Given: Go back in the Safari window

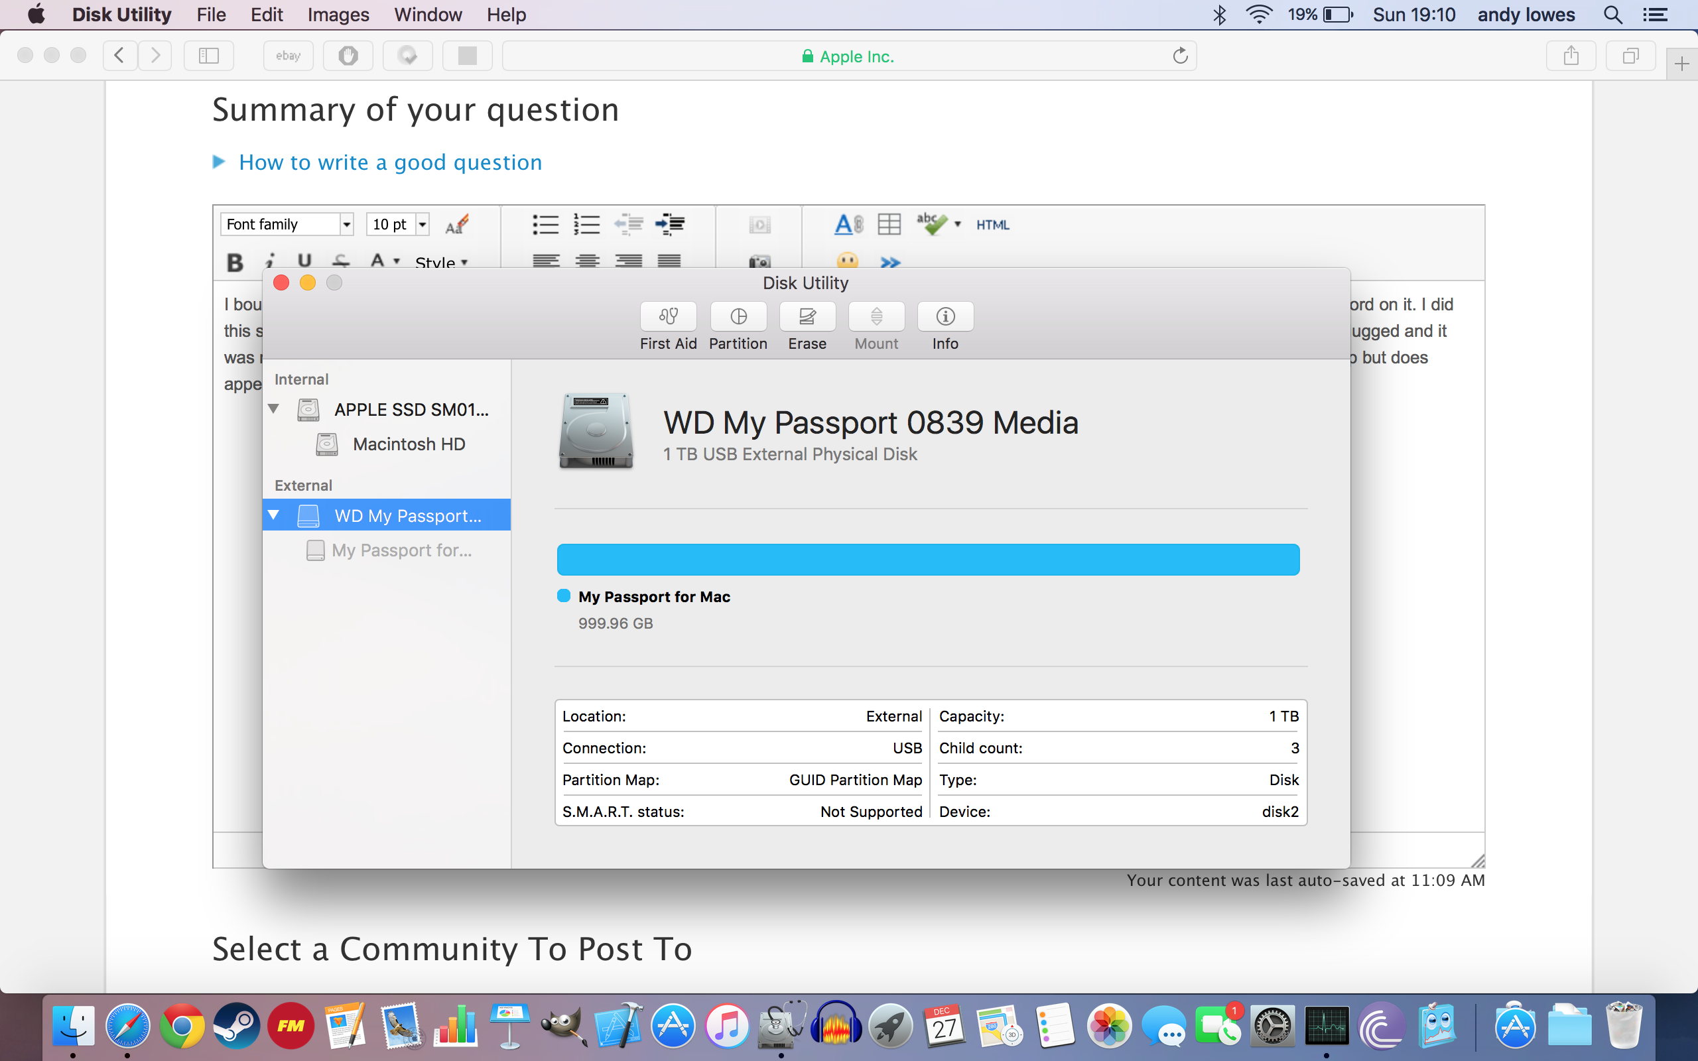Looking at the screenshot, I should point(119,56).
